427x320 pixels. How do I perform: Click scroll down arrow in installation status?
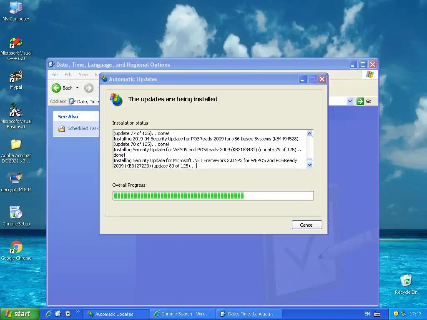310,165
